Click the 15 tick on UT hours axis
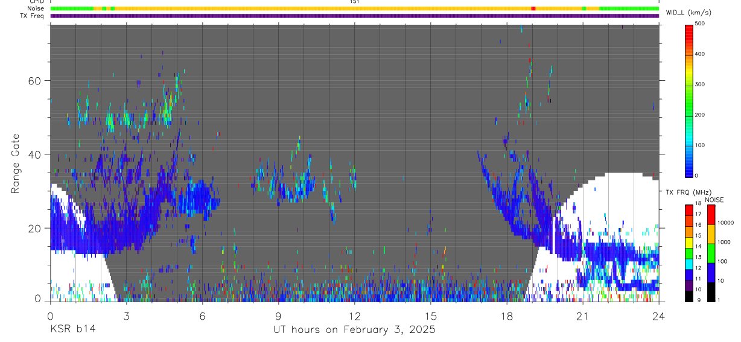 [x=430, y=315]
